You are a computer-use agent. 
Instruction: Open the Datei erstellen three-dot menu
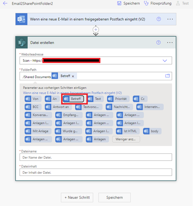point(170,43)
